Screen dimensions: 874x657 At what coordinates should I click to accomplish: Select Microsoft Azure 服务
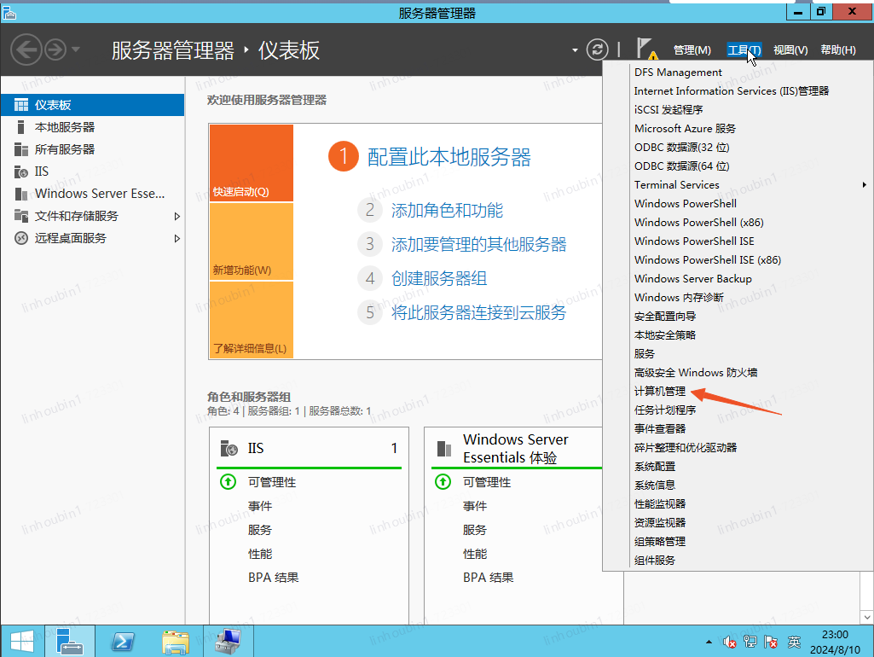[x=685, y=129]
